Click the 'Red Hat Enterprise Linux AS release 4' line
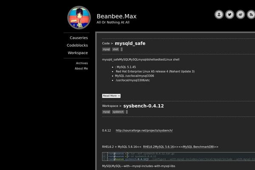This screenshot has width=255, height=170. (x=155, y=71)
